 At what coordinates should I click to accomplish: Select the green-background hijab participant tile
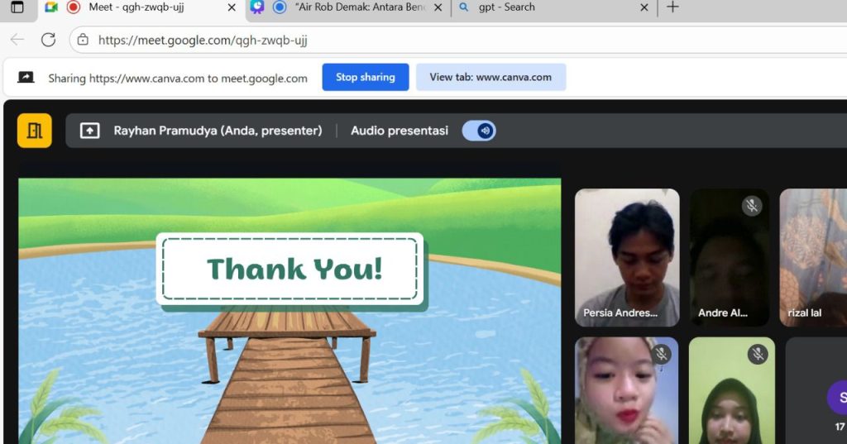coord(732,390)
